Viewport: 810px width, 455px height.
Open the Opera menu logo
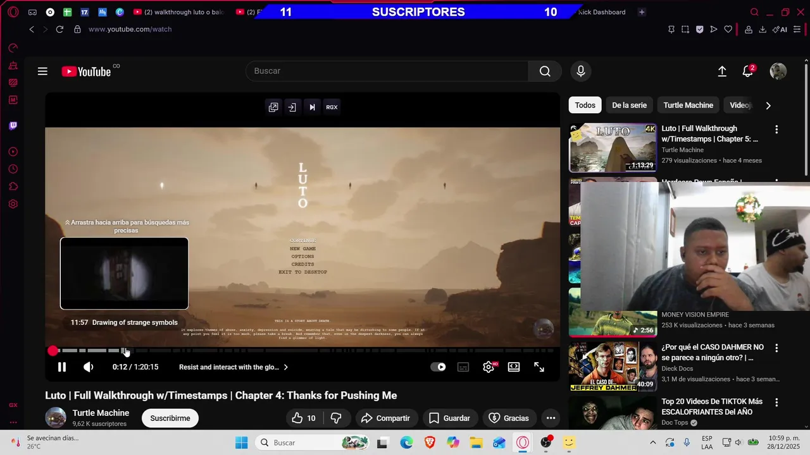tap(13, 12)
